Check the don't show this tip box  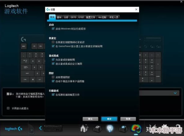(x=8, y=108)
